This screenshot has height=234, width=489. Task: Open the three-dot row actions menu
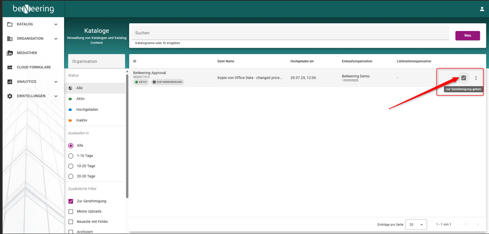476,78
